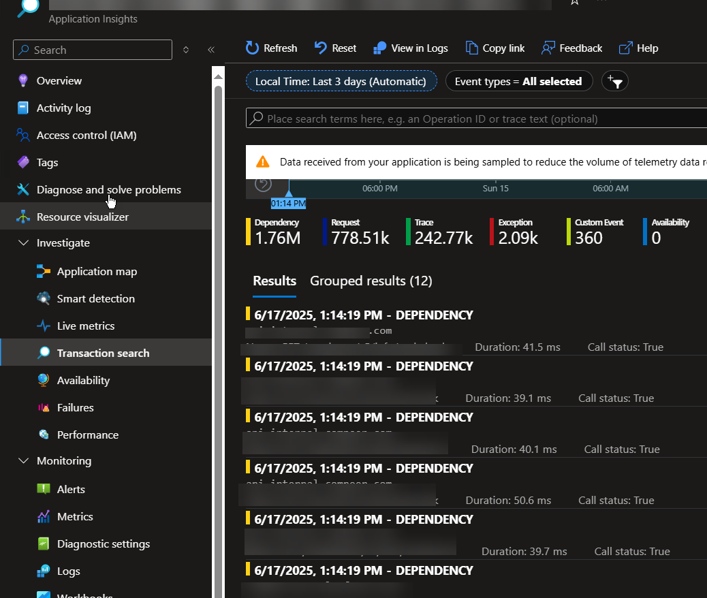Viewport: 707px width, 598px height.
Task: Click the Trace 242.77k counter
Action: tap(439, 232)
